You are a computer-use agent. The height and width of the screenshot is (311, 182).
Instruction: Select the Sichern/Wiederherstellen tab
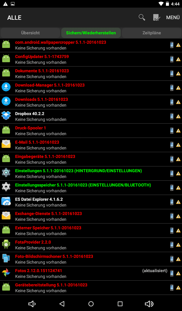[91, 33]
